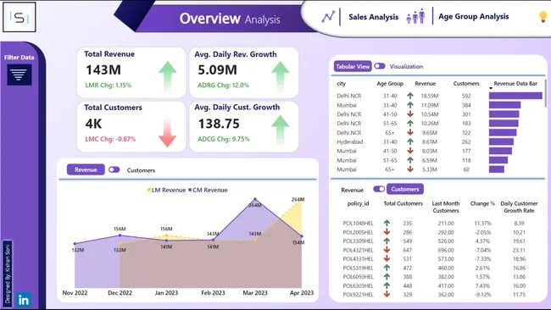Click the up arrow in Delhi NCR 31-40 row
Screen dimensions: 551x310
pyautogui.click(x=410, y=96)
